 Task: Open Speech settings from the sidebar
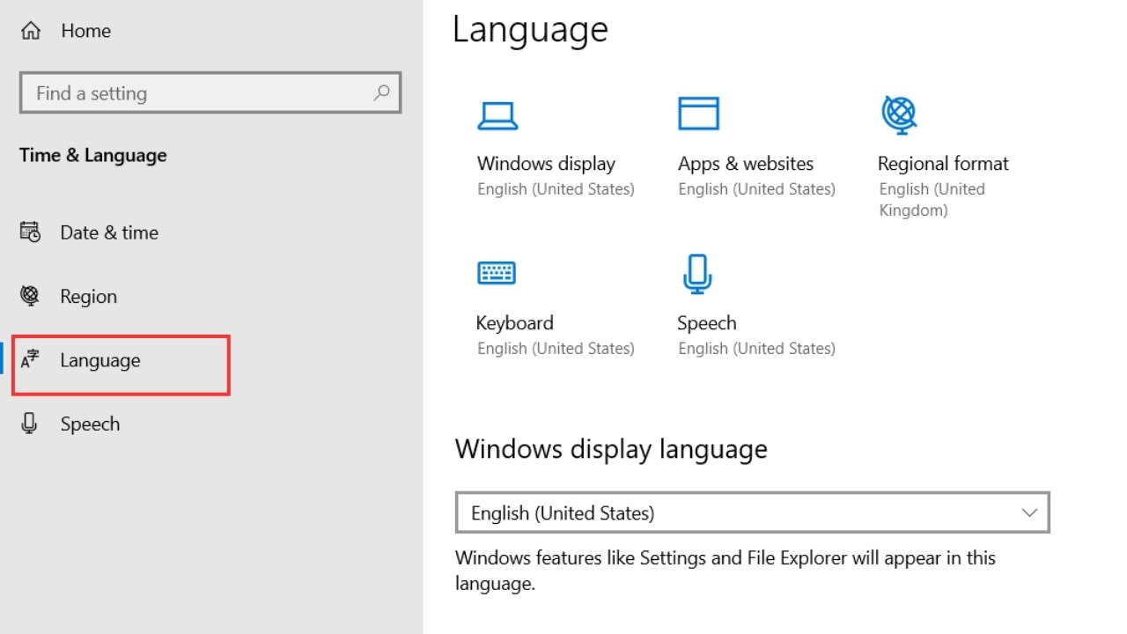[x=90, y=424]
